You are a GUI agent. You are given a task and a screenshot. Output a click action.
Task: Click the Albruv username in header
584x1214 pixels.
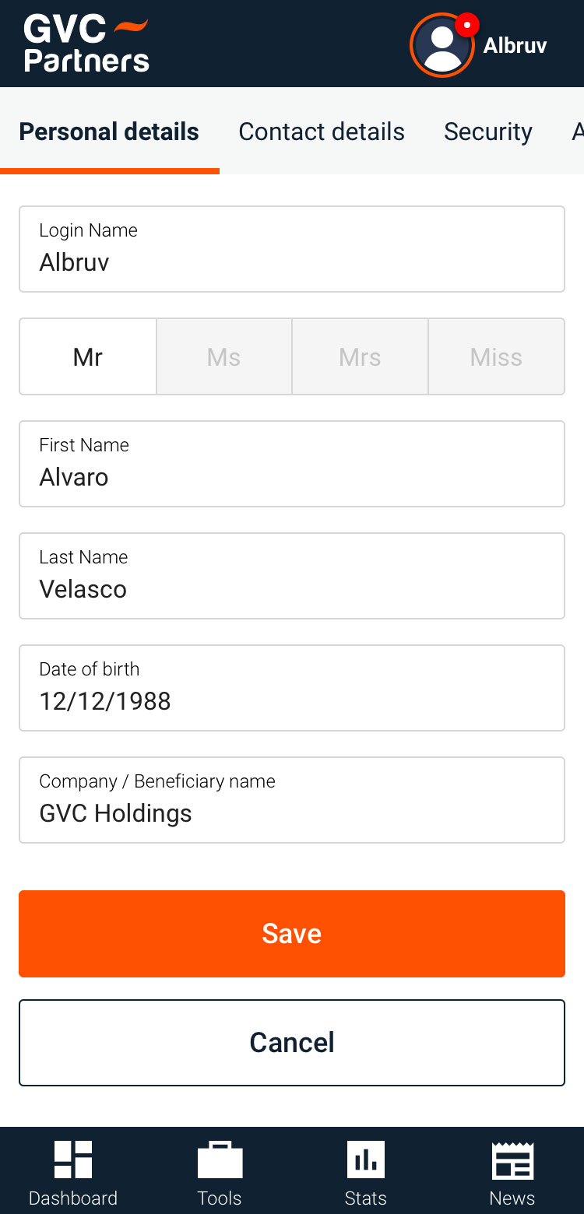tap(515, 46)
